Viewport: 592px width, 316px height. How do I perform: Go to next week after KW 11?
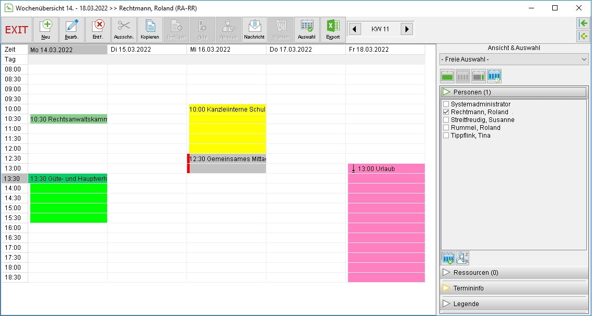click(x=406, y=29)
